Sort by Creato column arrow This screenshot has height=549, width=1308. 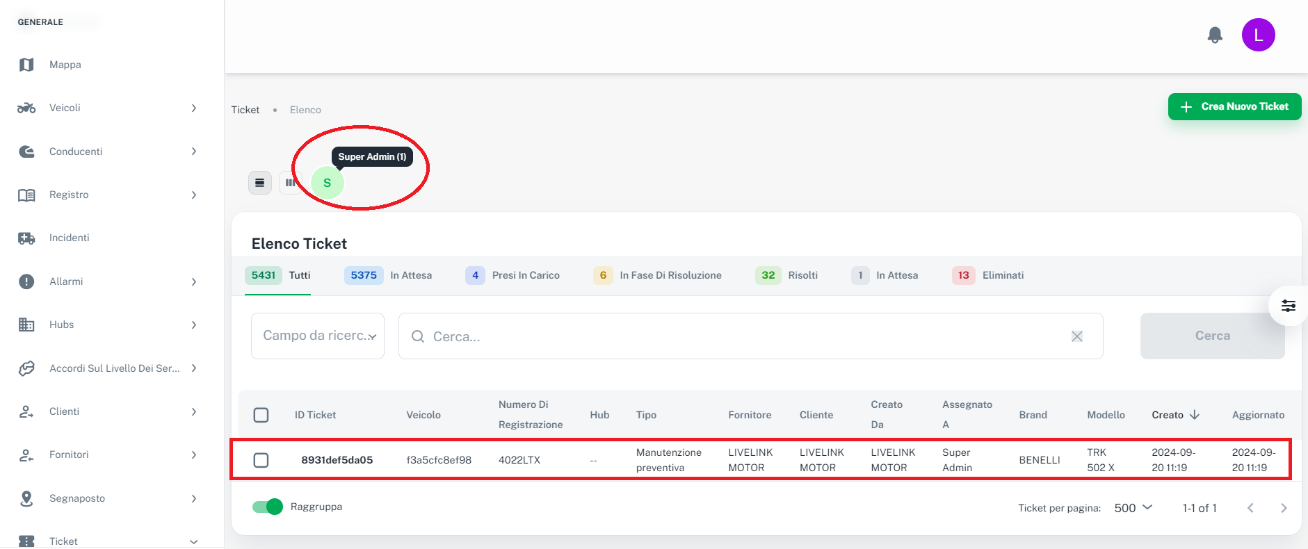(x=1195, y=415)
